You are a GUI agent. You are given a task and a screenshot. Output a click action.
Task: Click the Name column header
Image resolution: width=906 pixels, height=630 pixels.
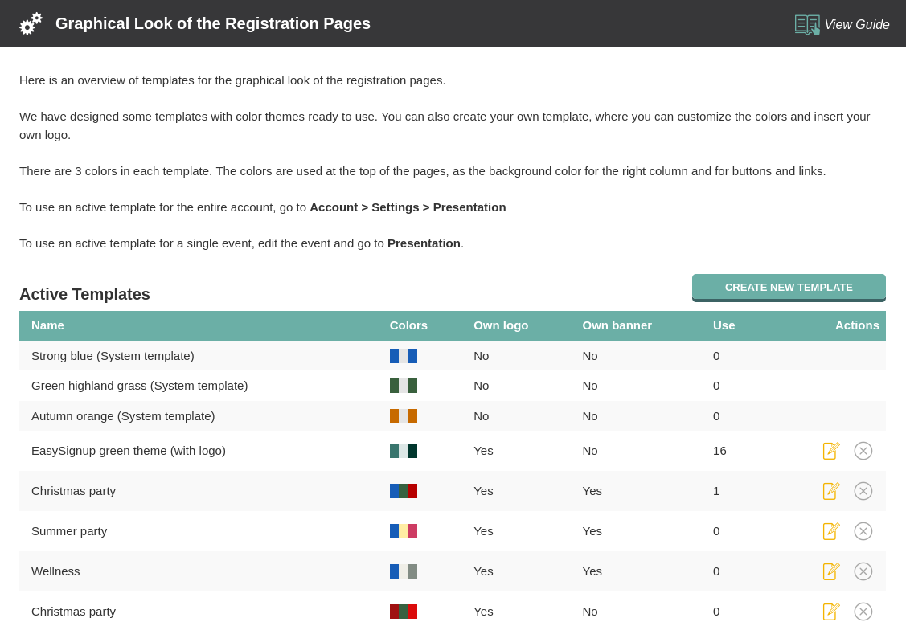pos(47,325)
